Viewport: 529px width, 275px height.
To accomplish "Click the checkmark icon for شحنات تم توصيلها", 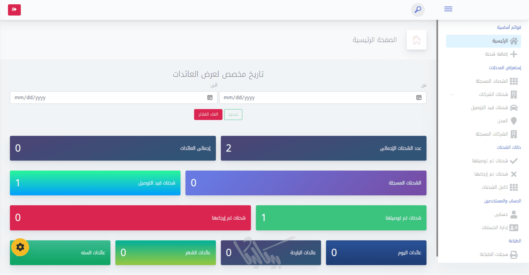I will pyautogui.click(x=514, y=161).
